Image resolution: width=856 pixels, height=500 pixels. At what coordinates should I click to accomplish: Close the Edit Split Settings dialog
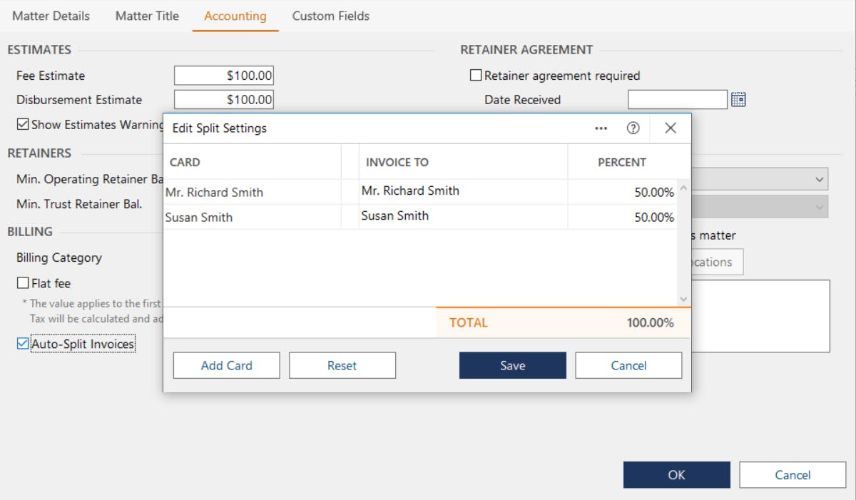[670, 128]
